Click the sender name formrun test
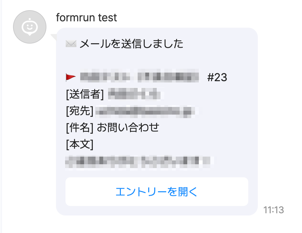The height and width of the screenshot is (233, 302). pyautogui.click(x=86, y=18)
